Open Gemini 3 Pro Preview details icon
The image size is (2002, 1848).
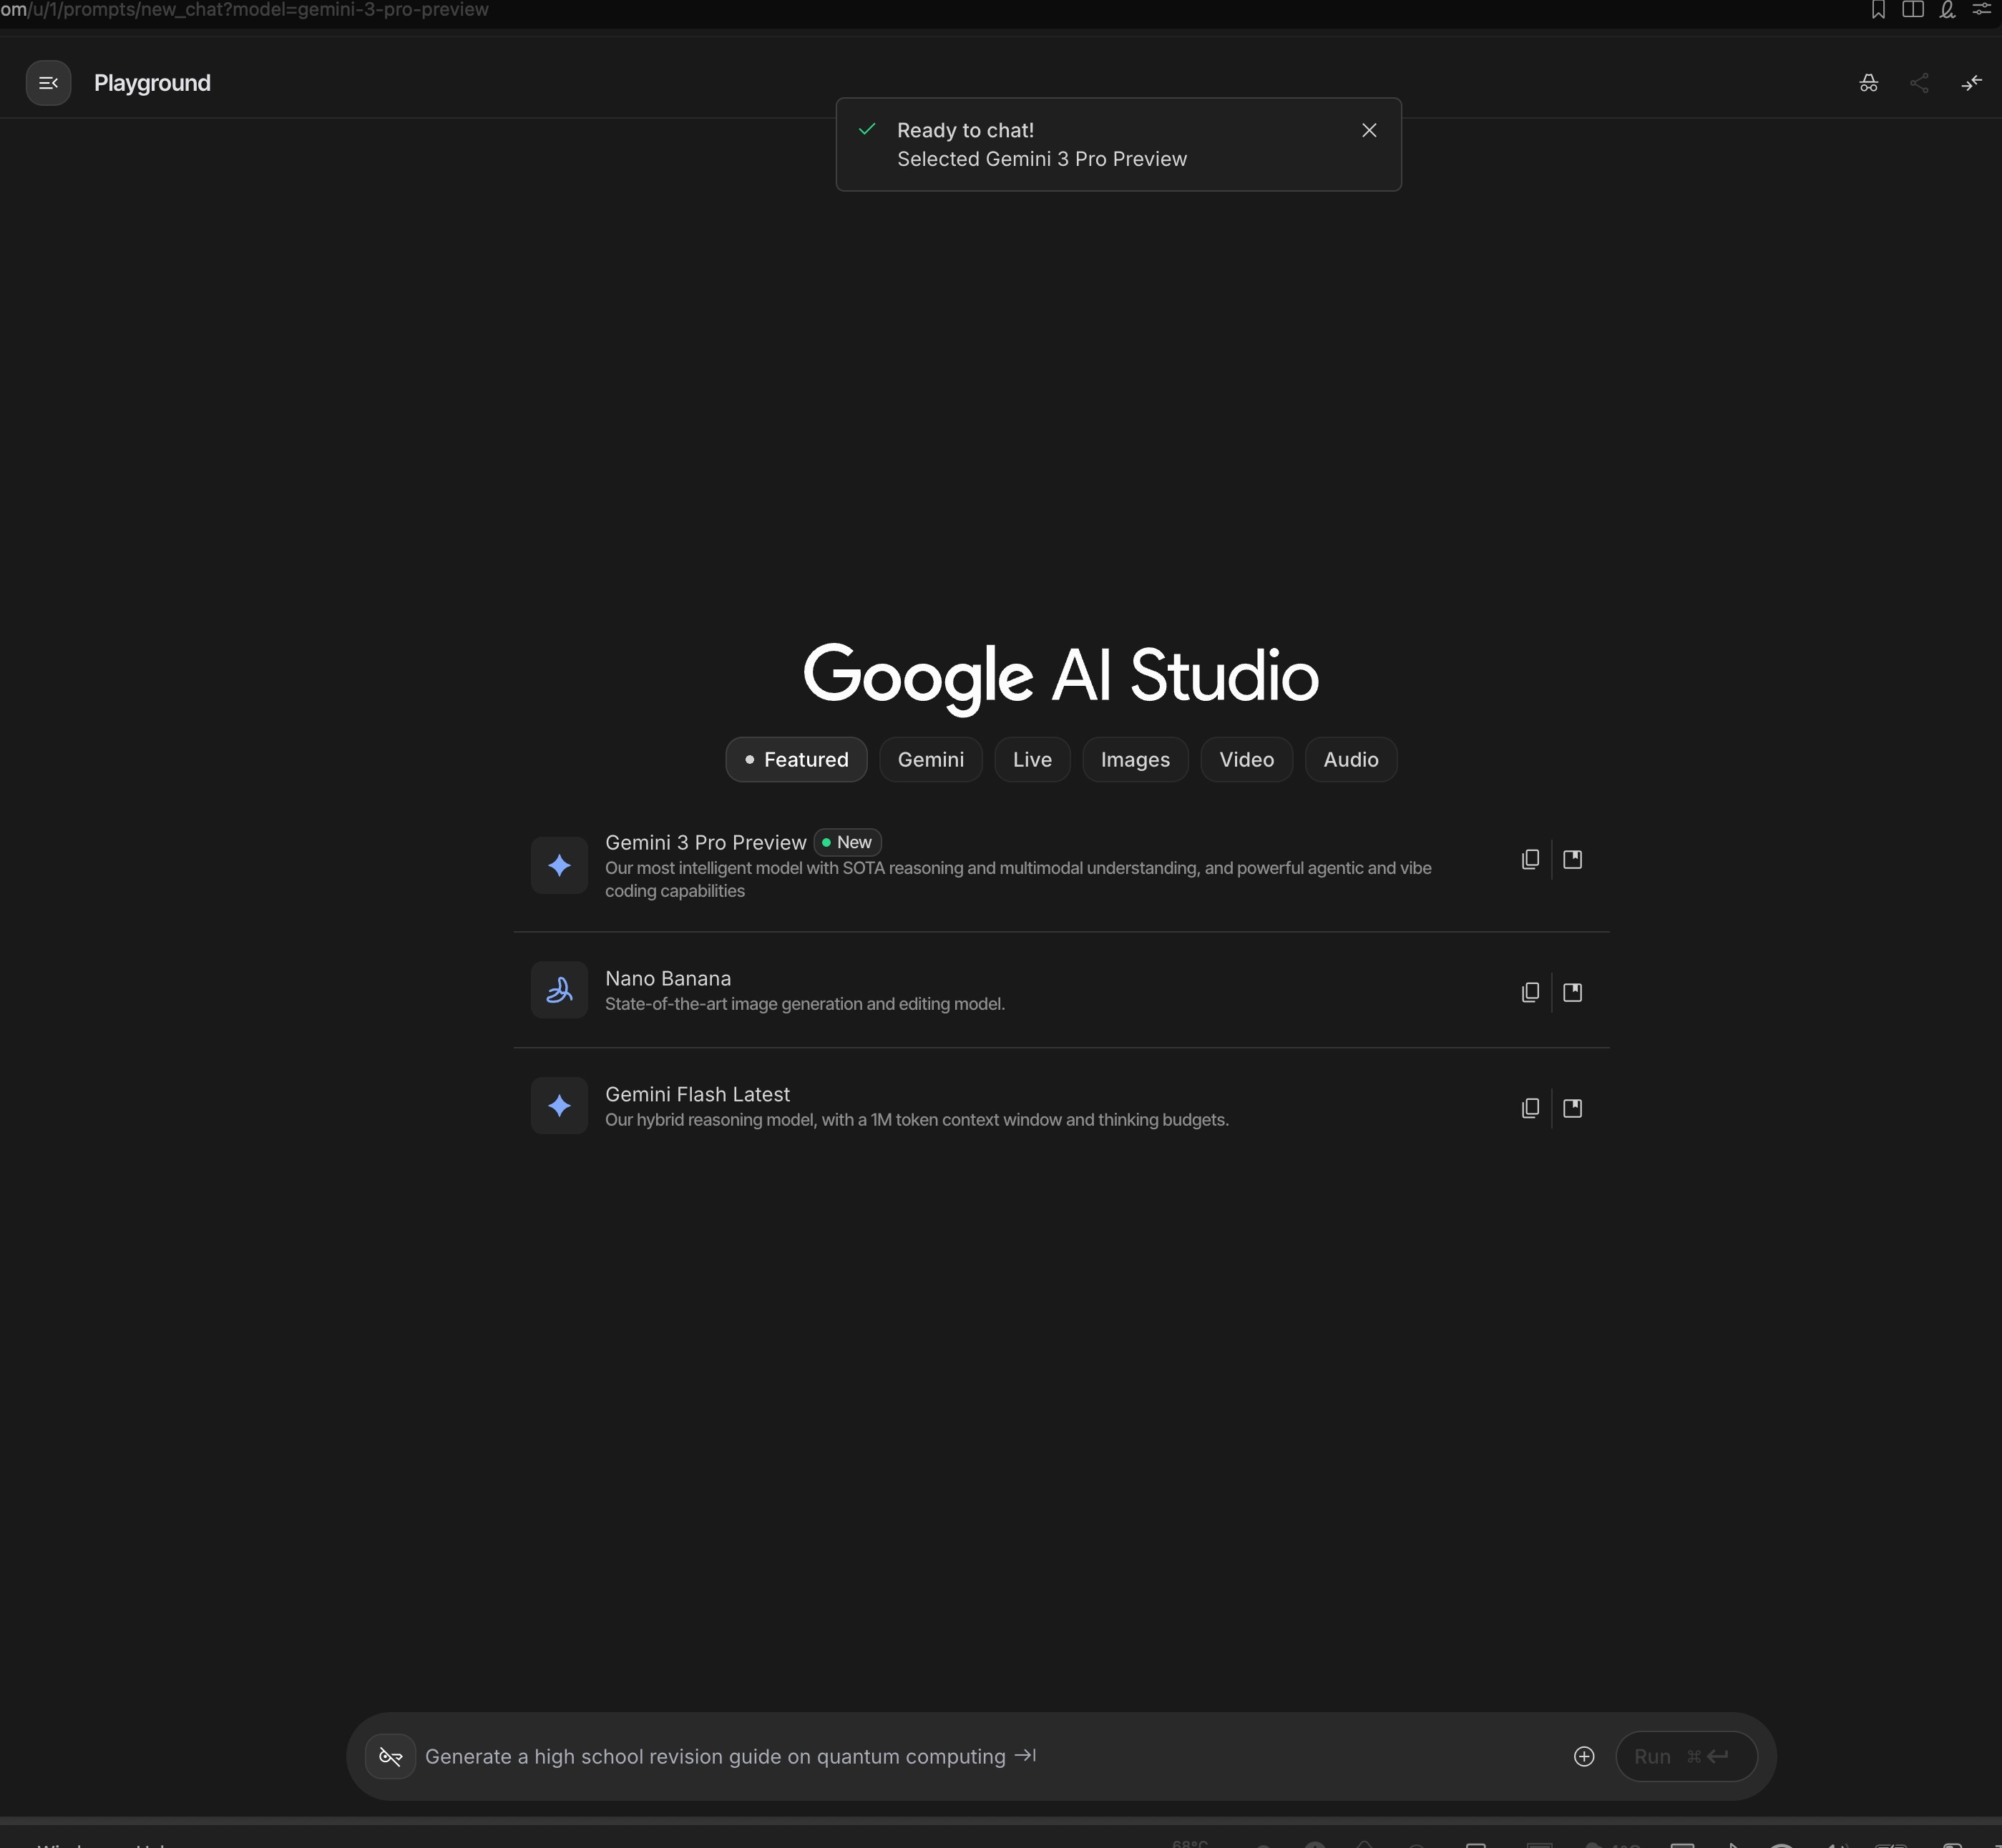tap(1572, 859)
